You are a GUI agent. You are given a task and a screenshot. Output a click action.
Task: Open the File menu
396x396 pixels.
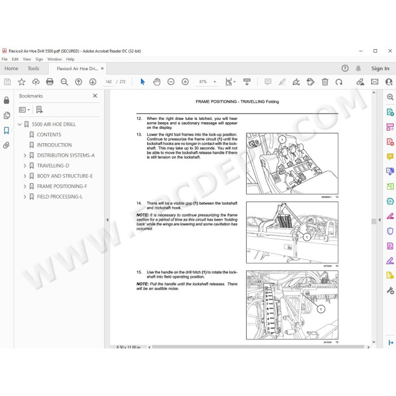click(5, 59)
